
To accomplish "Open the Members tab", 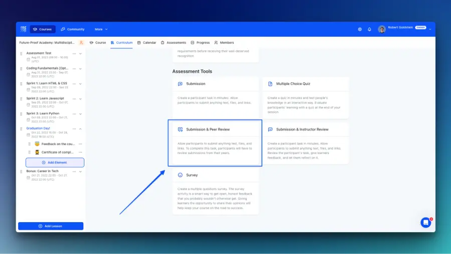I will 224,43.
